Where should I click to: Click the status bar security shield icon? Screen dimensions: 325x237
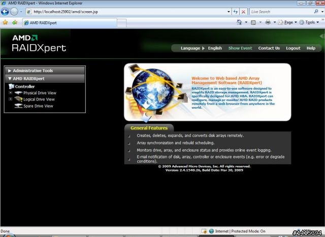tap(204, 231)
